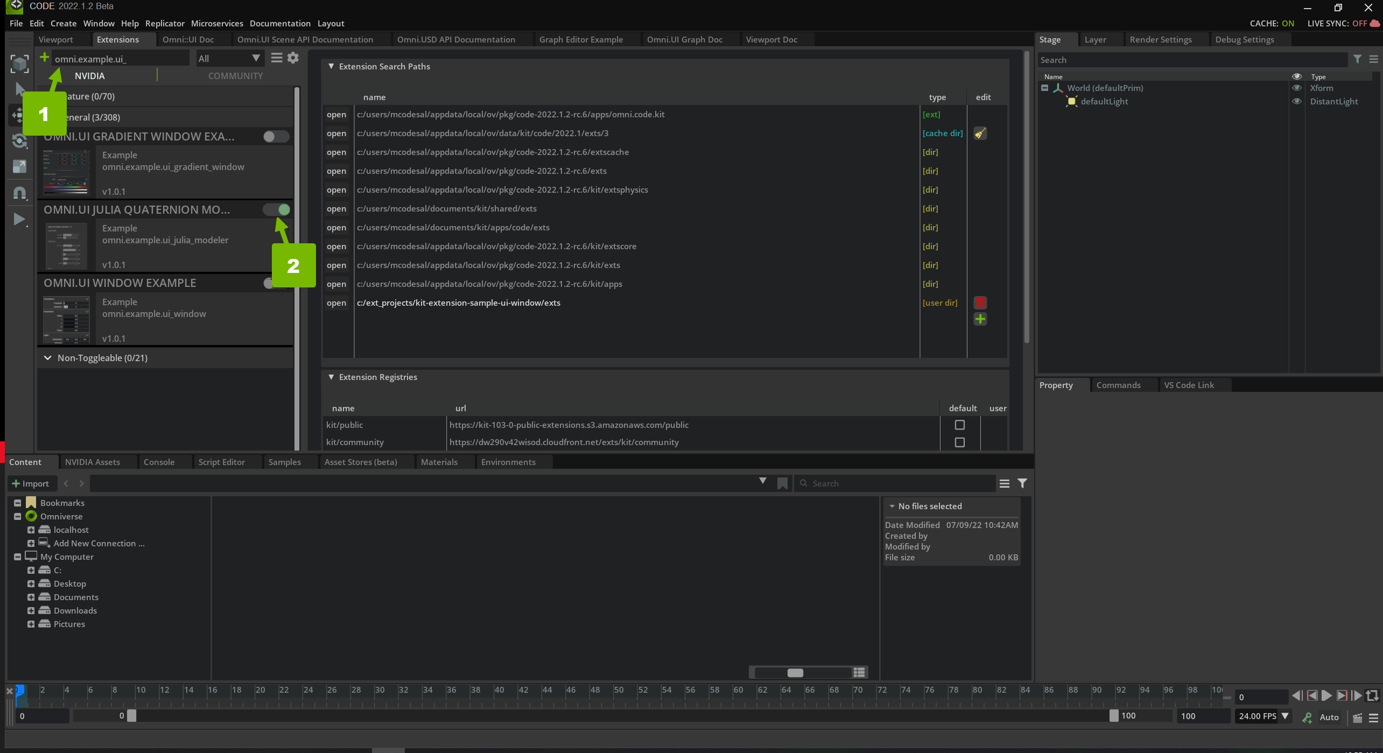1383x753 pixels.
Task: Choose the Rotate tool in left toolbar
Action: pyautogui.click(x=20, y=141)
